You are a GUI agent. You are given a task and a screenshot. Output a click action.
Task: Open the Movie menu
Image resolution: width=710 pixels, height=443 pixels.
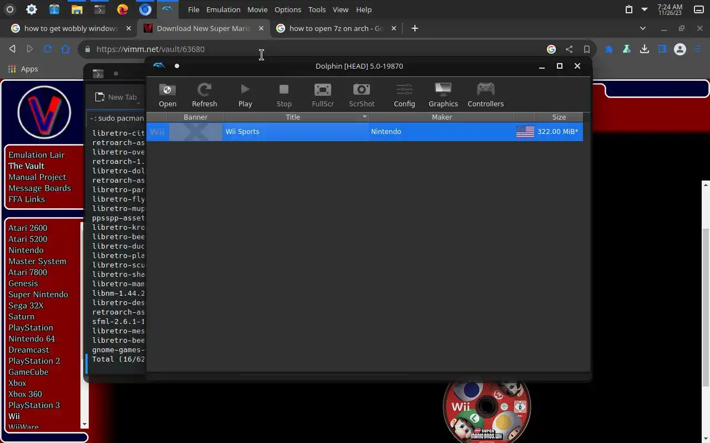click(x=257, y=9)
